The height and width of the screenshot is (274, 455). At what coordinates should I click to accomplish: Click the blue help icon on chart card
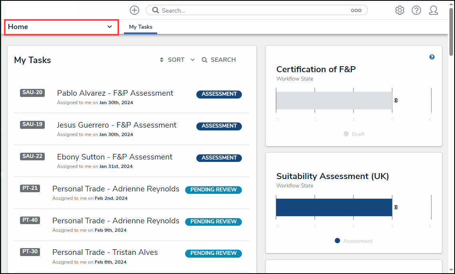(432, 57)
